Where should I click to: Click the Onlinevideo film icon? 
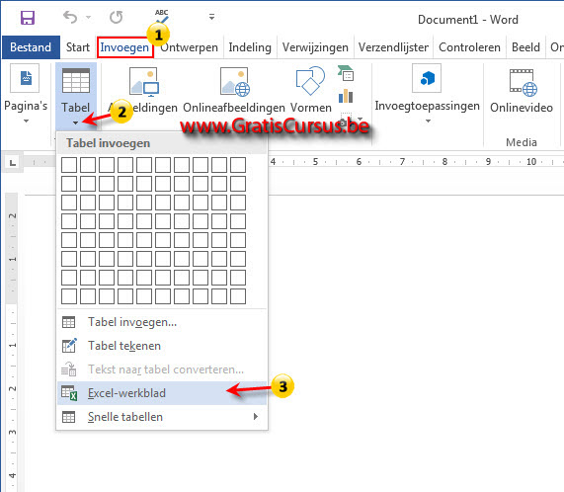pos(523,83)
